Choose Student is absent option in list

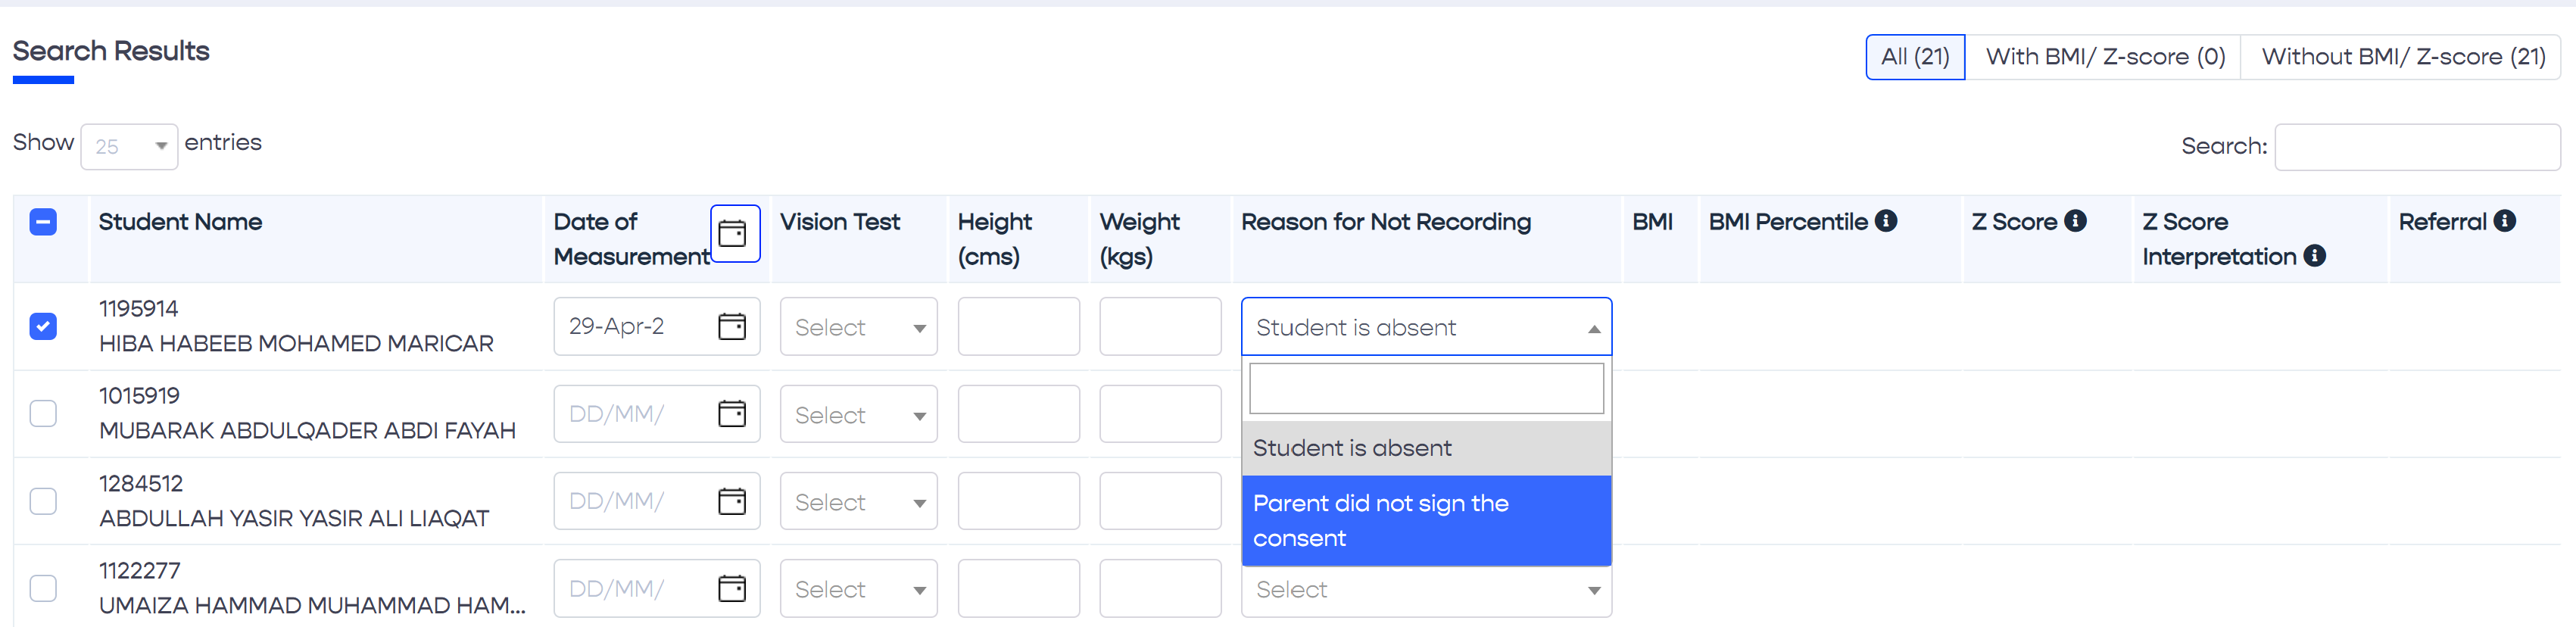click(1425, 448)
